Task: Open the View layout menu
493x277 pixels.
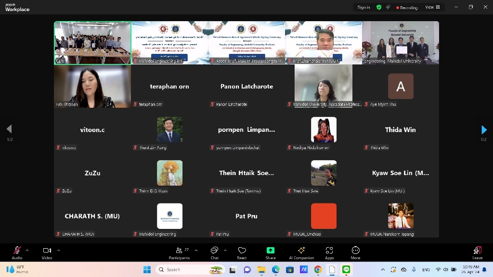Action: (x=432, y=7)
